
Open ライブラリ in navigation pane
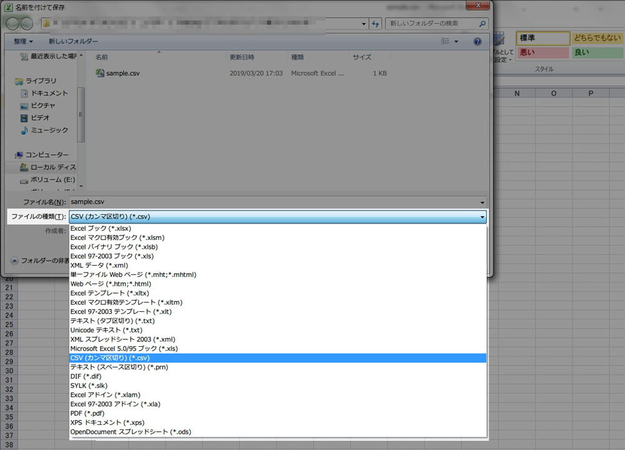(x=36, y=81)
